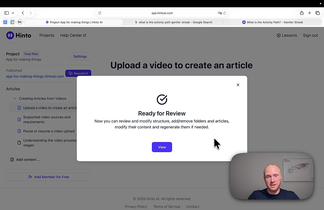This screenshot has width=324, height=210.
Task: Click the Lessons play icon
Action: (279, 35)
